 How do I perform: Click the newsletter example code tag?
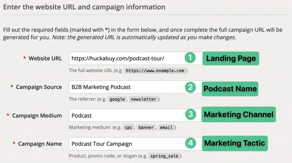click(144, 99)
